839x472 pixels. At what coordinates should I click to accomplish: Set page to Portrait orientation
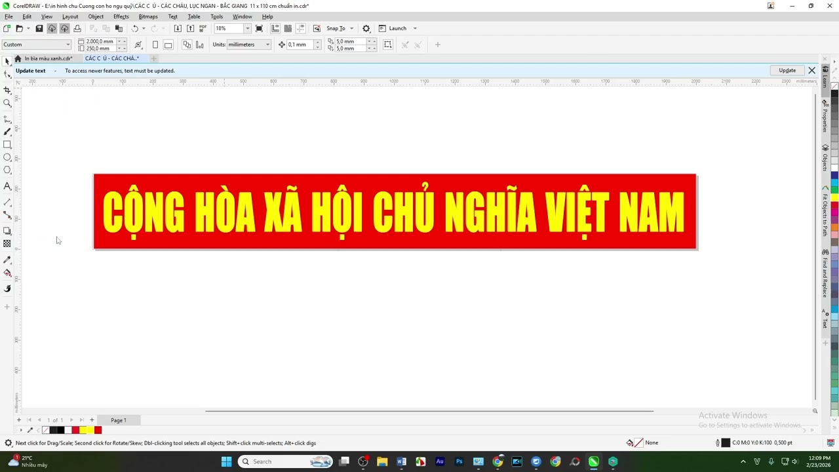pos(155,45)
